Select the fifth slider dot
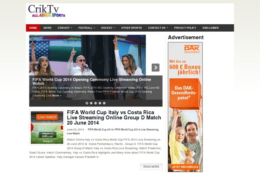Viewport: 260px width, 173px height. pos(104,103)
